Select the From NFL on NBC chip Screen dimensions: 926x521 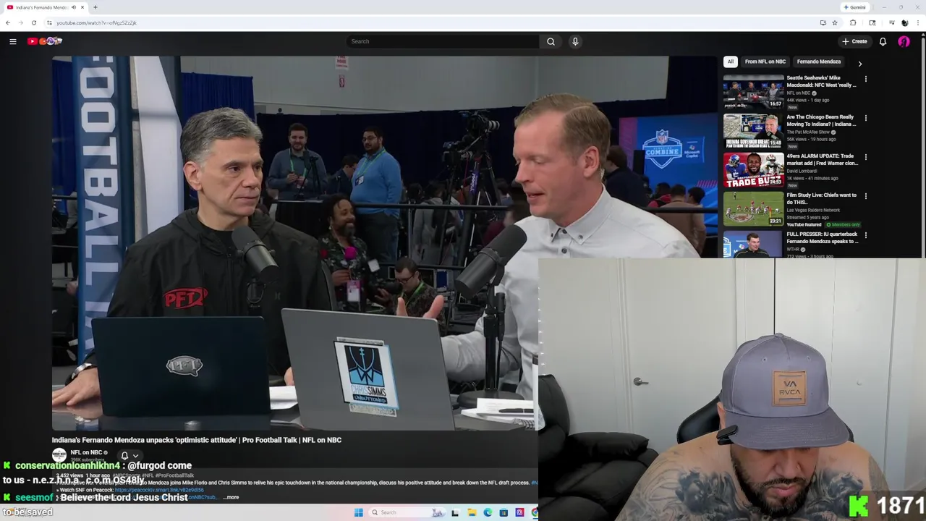click(765, 62)
